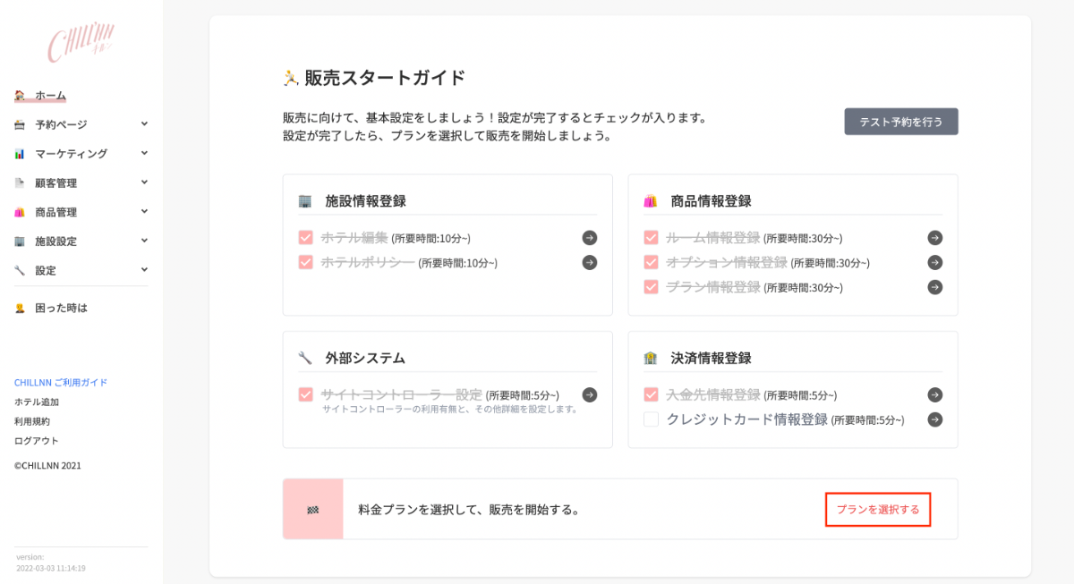Click the arrow icon beside ホテルポリシー
This screenshot has width=1074, height=584.
tap(590, 263)
